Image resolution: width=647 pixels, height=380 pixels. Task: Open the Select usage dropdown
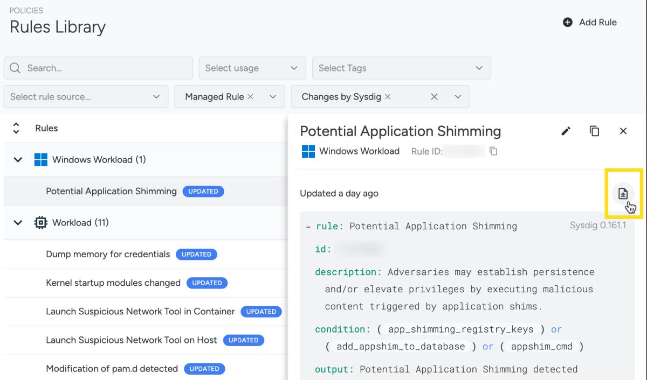[x=252, y=68]
